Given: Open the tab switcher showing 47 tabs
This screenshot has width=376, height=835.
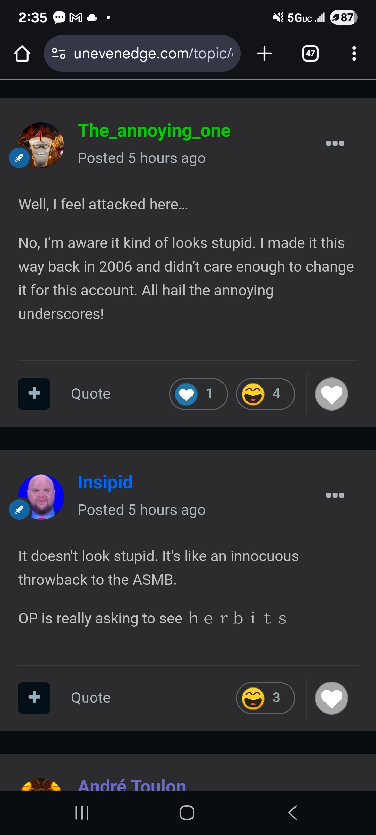Looking at the screenshot, I should tap(310, 54).
